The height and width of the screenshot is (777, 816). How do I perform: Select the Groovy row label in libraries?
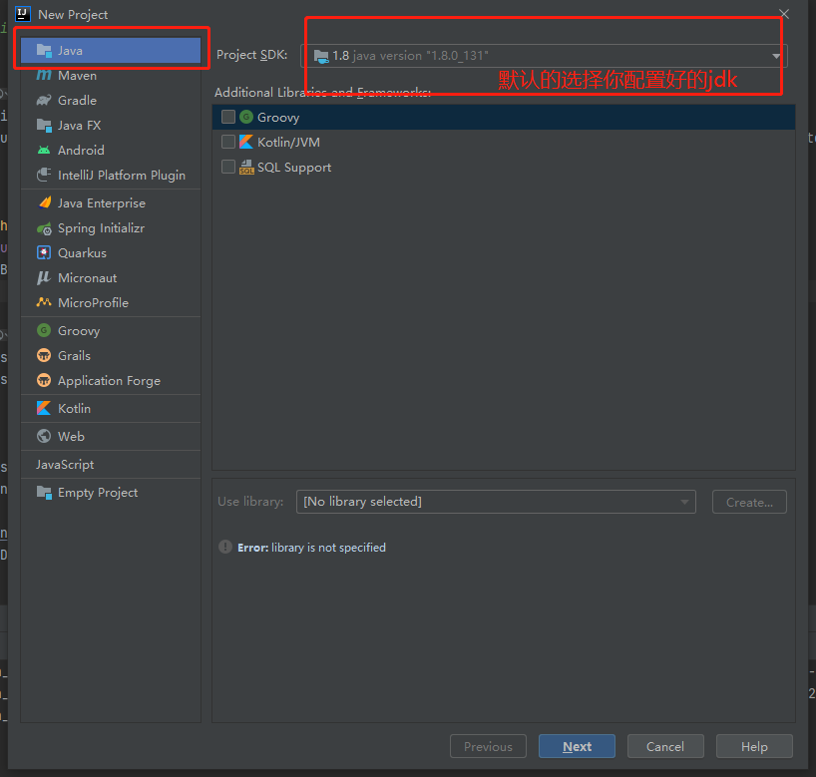tap(278, 117)
